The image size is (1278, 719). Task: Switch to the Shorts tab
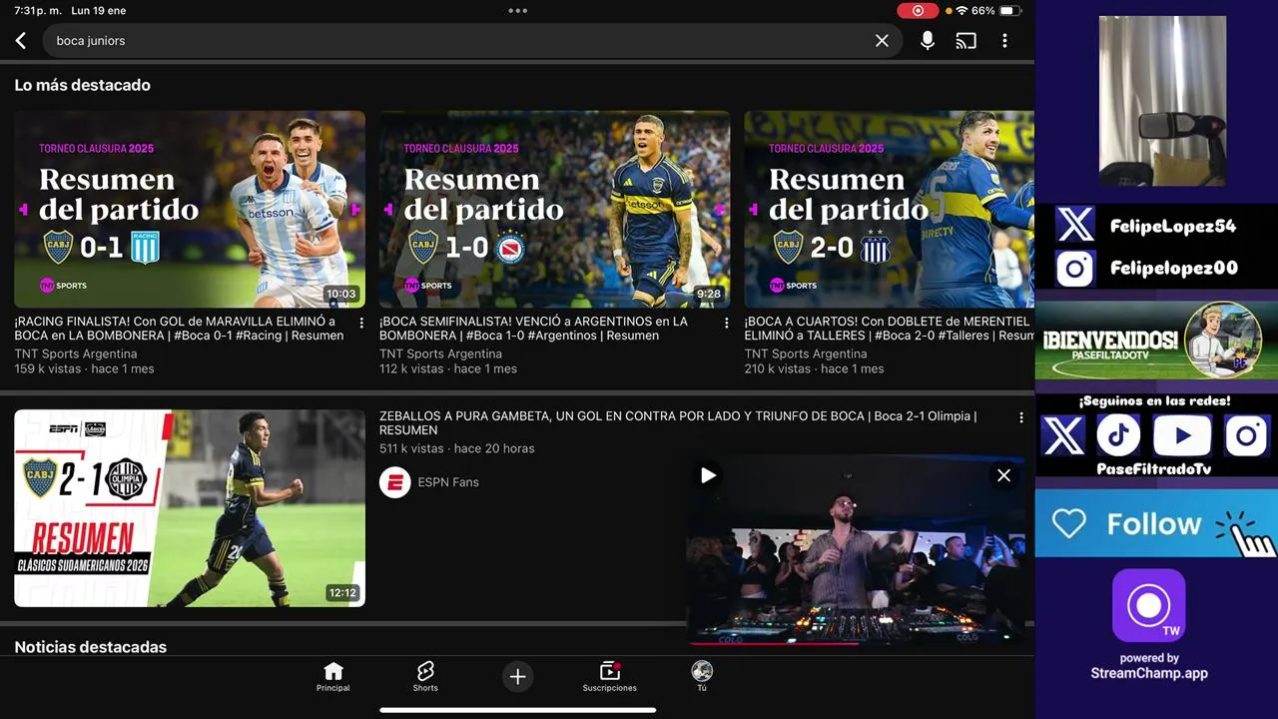pos(425,677)
